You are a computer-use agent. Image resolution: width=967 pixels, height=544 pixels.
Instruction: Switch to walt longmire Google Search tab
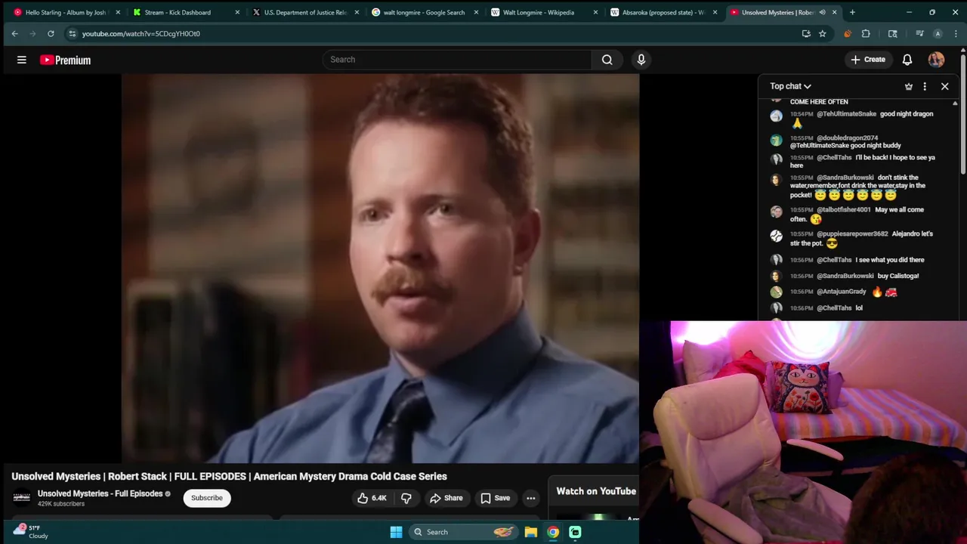click(x=423, y=12)
